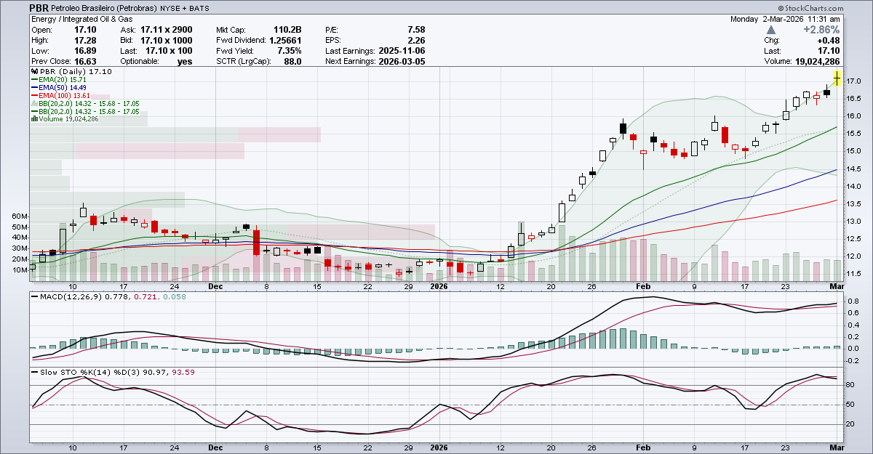
Task: Click the +2.86% percent change value
Action: tap(821, 31)
